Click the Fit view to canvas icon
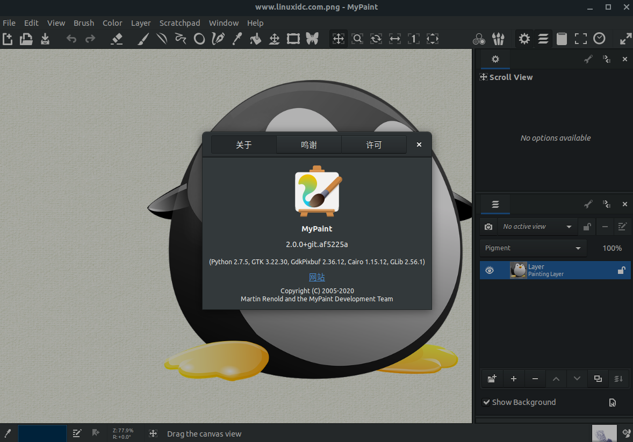Image resolution: width=633 pixels, height=442 pixels. pyautogui.click(x=433, y=39)
